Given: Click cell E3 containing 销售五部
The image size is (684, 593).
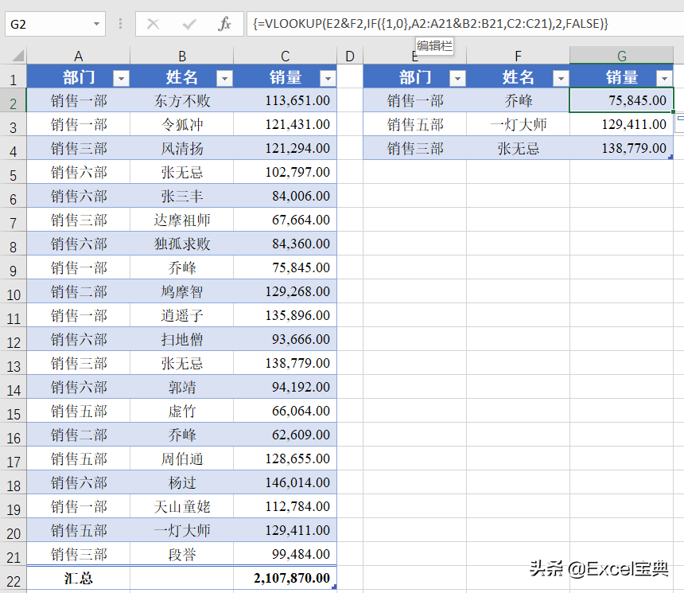Looking at the screenshot, I should point(415,124).
